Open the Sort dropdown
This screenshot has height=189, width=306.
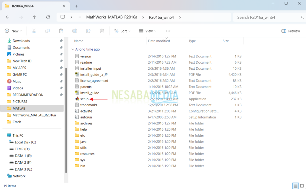pyautogui.click(x=122, y=31)
